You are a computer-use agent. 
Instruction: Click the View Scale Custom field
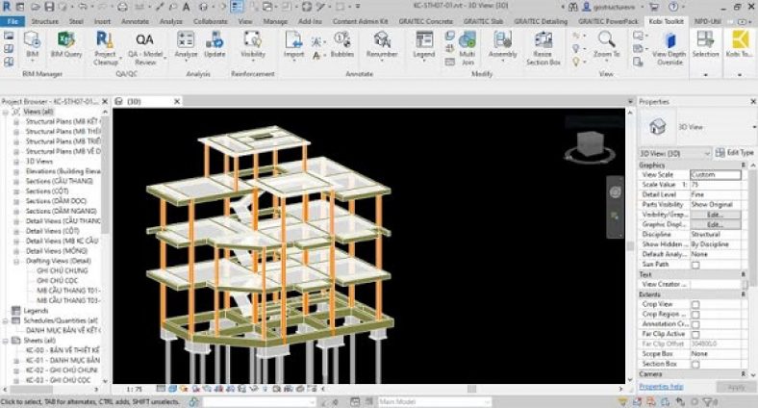(716, 174)
